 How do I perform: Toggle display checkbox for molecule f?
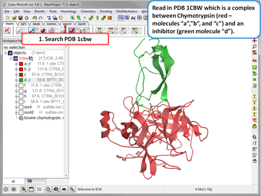(21, 86)
